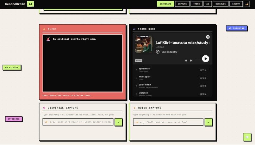
Task: Open the AI nav item in the header
Action: (x=208, y=4)
